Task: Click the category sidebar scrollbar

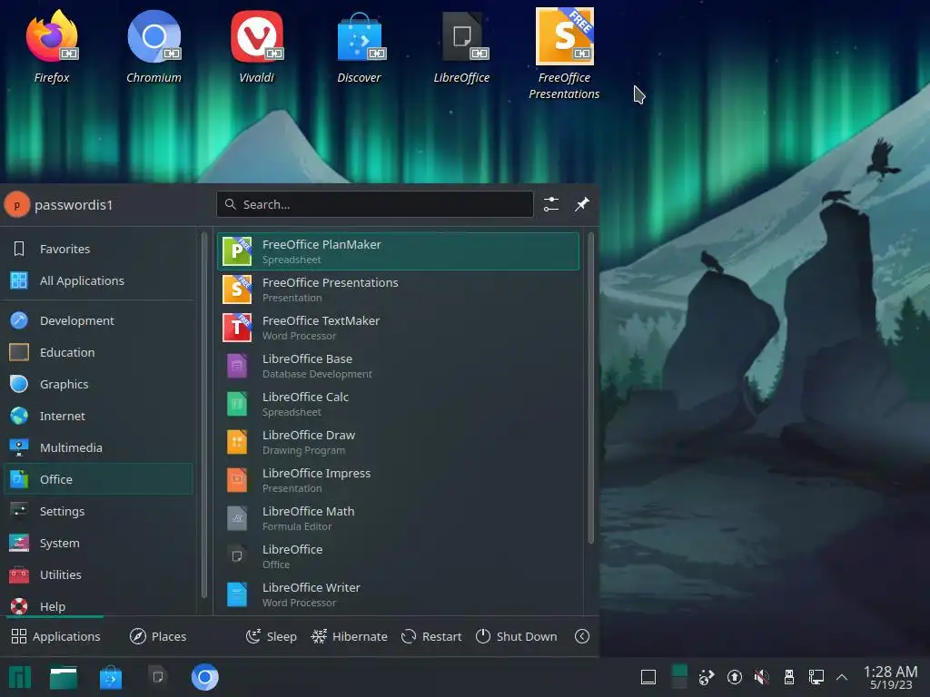Action: [204, 415]
